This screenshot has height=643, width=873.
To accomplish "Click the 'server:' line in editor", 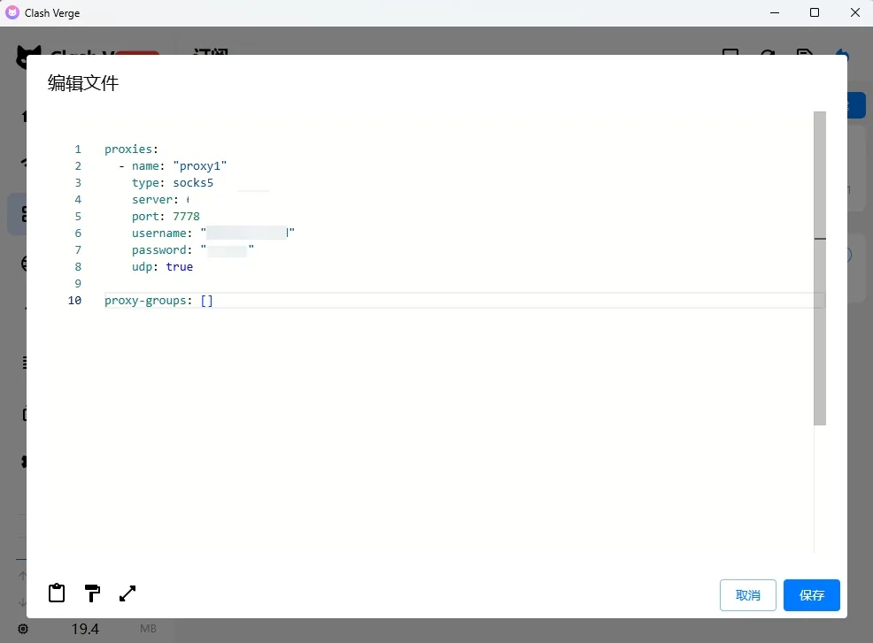I will click(160, 199).
